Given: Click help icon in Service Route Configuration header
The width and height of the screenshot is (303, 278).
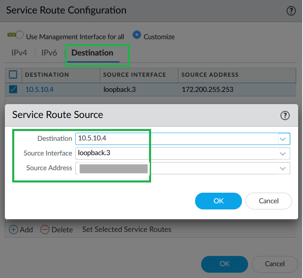Looking at the screenshot, I should click(291, 11).
